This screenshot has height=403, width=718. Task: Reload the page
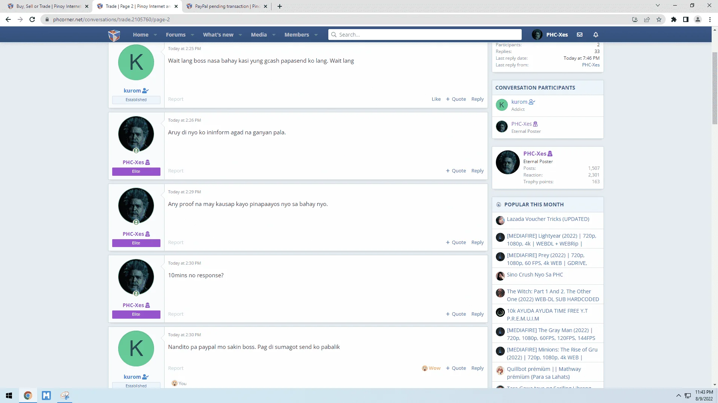[x=32, y=19]
